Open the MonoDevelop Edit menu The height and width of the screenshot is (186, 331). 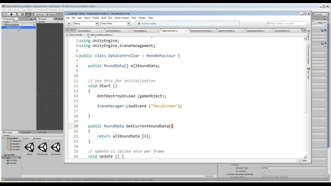click(x=73, y=18)
